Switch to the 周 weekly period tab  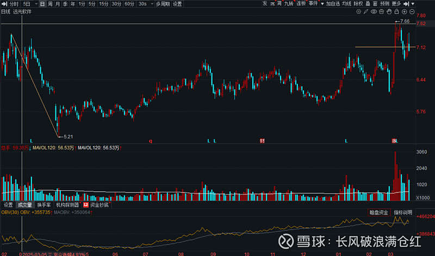(50, 4)
